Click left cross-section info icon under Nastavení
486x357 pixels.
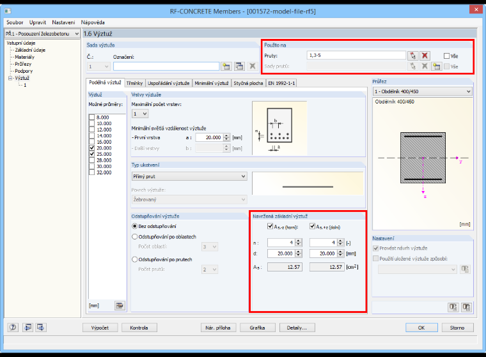453,307
